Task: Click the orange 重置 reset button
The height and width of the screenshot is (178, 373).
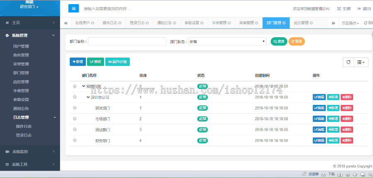Action: point(296,41)
